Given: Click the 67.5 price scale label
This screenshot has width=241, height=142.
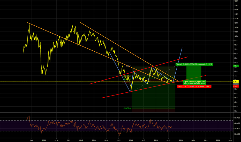Looking at the screenshot, I should pos(236,93).
